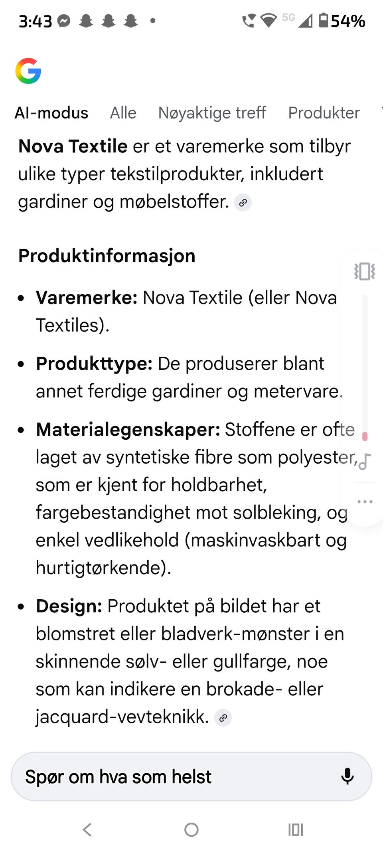Switch to the AI-modus tab
Screen dimensions: 383x851
[51, 113]
